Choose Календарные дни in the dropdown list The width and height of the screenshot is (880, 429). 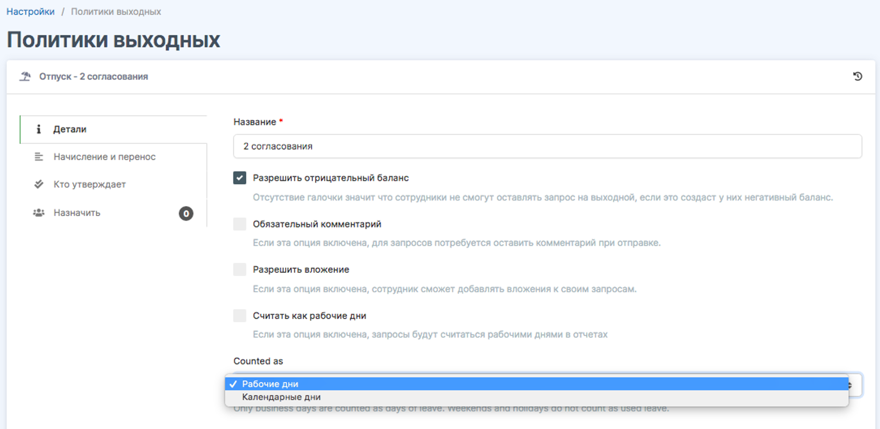coord(537,397)
